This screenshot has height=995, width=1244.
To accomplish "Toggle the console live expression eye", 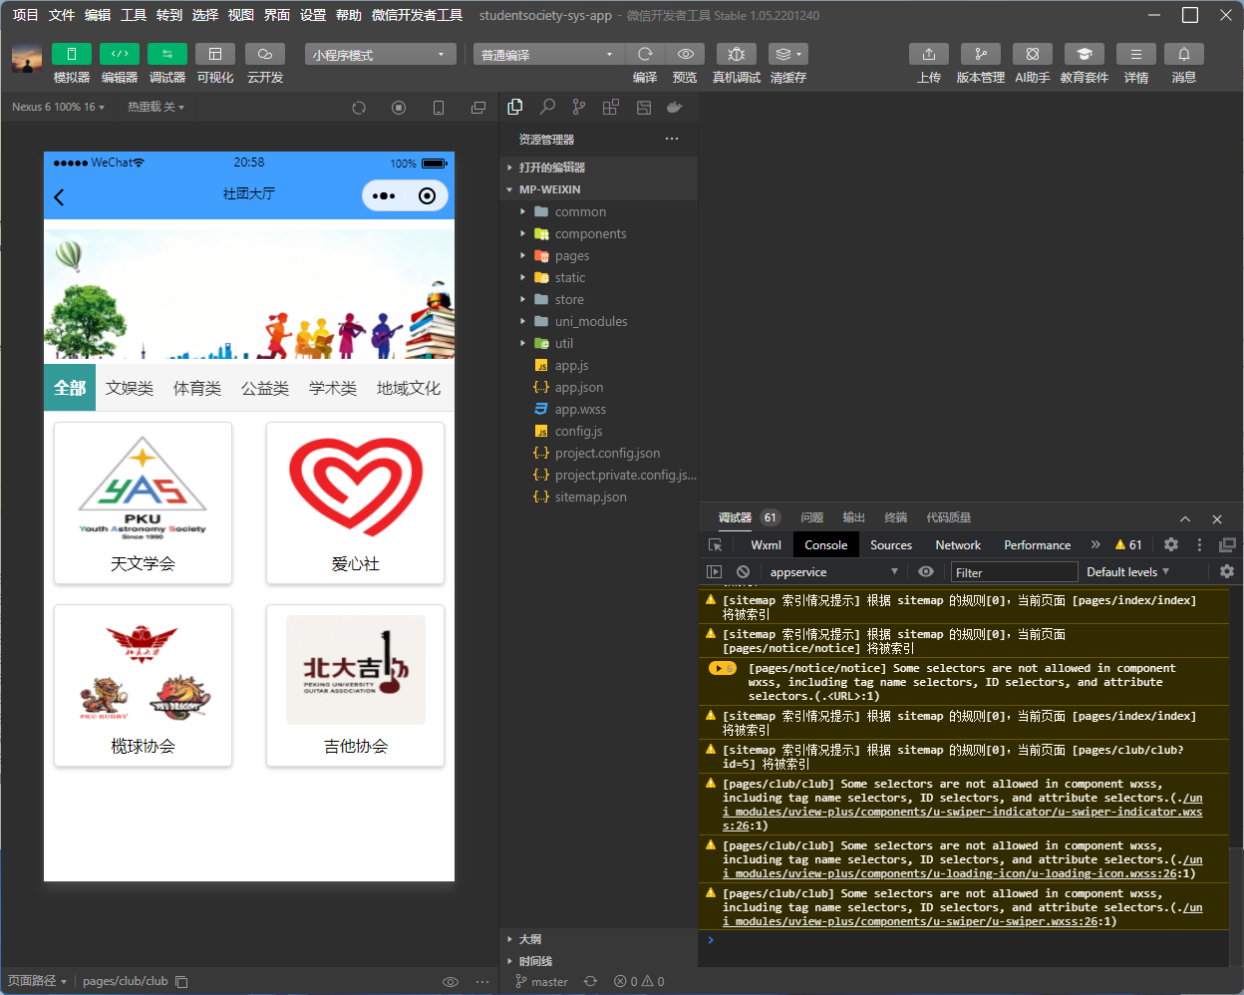I will click(926, 572).
